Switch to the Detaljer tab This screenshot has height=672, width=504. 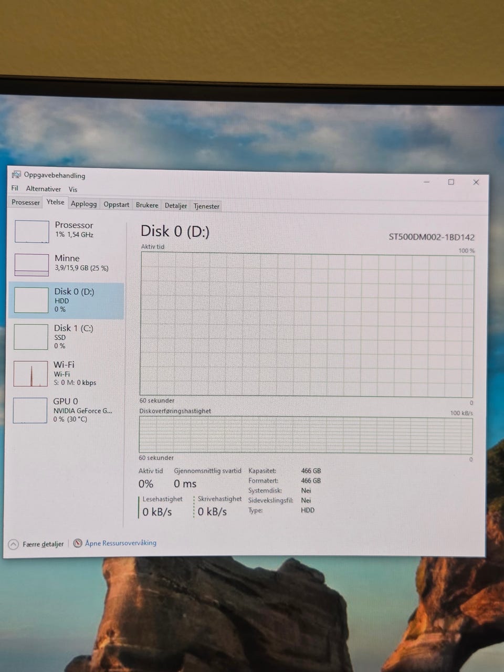(176, 205)
